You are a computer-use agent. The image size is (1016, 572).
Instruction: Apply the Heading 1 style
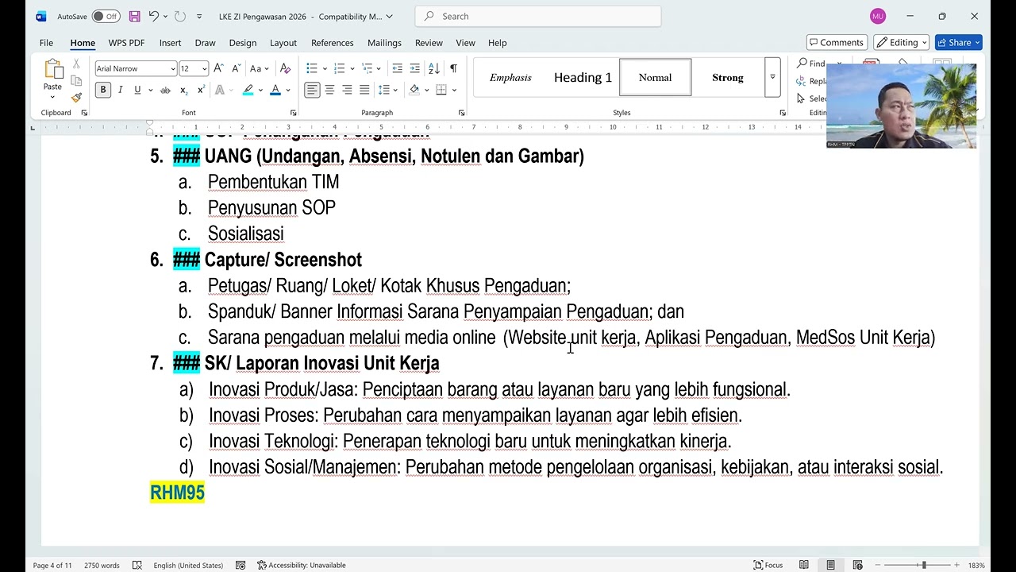tap(583, 77)
